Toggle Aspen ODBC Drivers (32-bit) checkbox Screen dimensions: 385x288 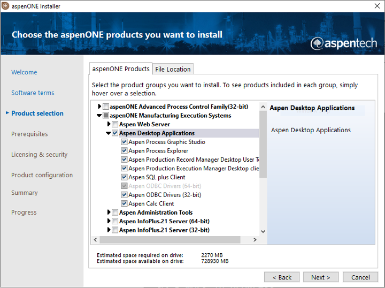coord(125,195)
